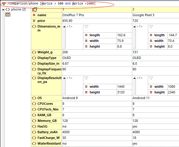Collapse OnePlus Dimensions_mm nested table

[x=64, y=27]
